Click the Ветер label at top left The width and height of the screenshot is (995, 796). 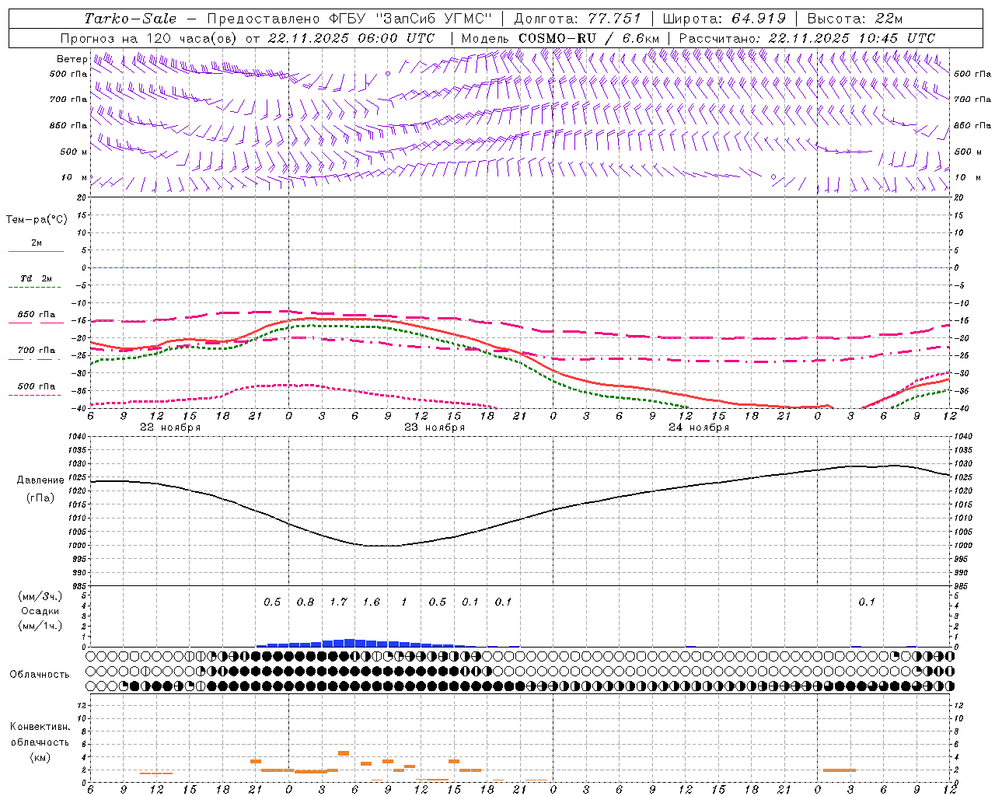click(x=72, y=59)
